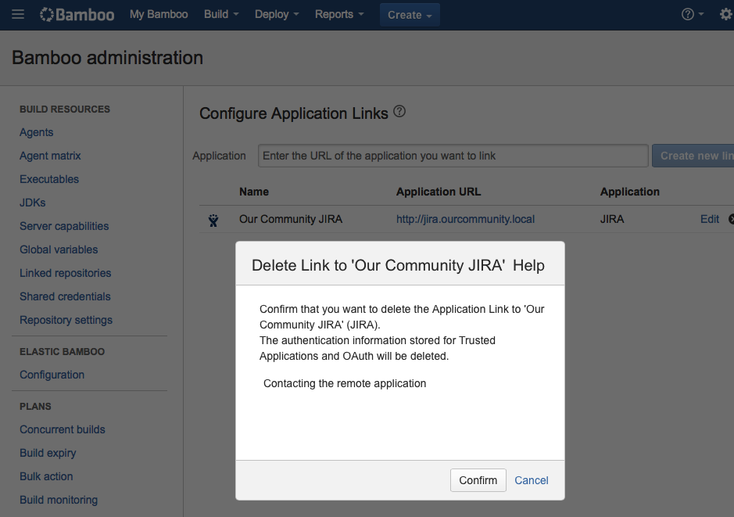
Task: Click help icon beside Configure Application Links
Action: tap(399, 112)
